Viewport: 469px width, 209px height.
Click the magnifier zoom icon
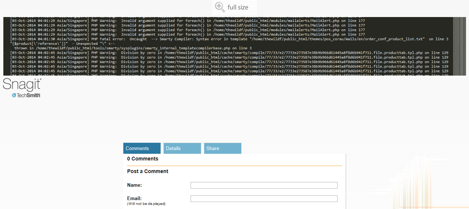click(x=220, y=7)
